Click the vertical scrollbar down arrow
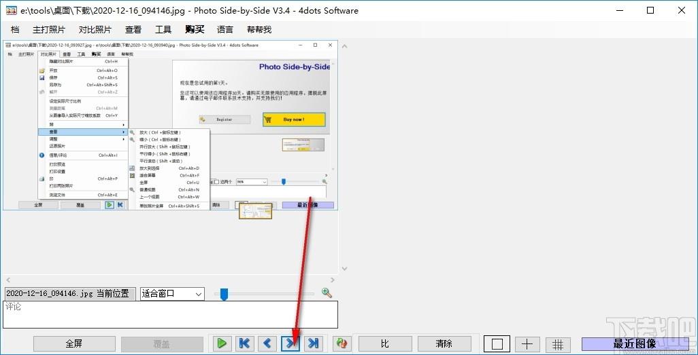698x355 pixels. point(344,269)
